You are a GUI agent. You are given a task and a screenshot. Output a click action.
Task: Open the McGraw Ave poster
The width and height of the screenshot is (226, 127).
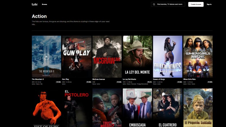pyautogui.click(x=107, y=57)
